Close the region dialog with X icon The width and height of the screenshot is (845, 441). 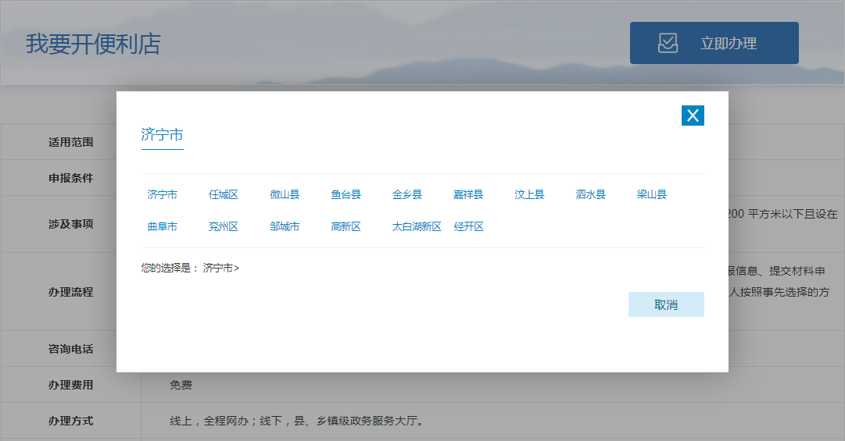693,116
